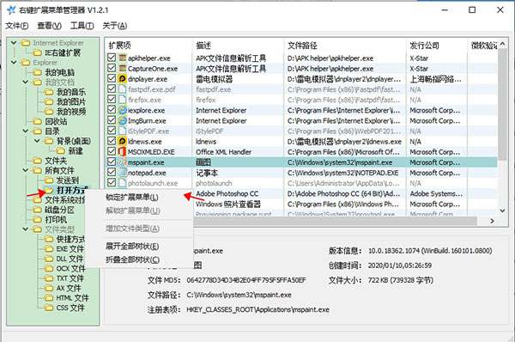Toggle the mspaint.exe checkbox
The height and width of the screenshot is (342, 515).
tap(112, 162)
